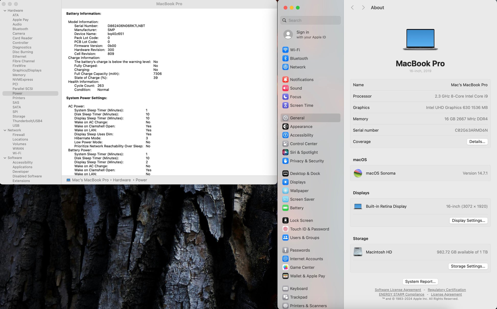Image resolution: width=497 pixels, height=309 pixels.
Task: Select Thunderbolt/USB4 in the sidebar list
Action: pos(27,121)
